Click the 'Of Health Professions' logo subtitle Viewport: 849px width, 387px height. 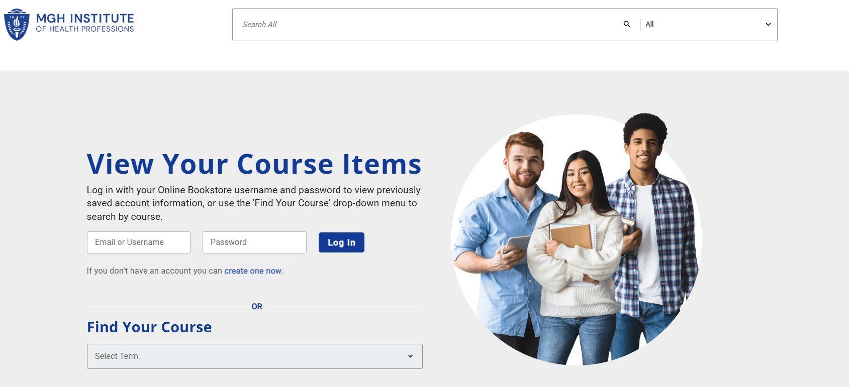click(x=85, y=29)
